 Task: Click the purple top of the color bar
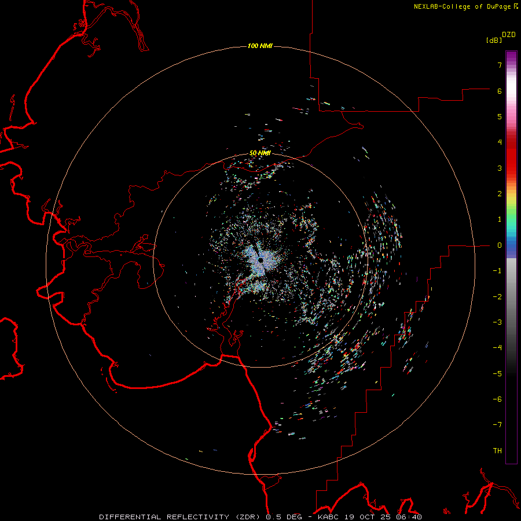[x=511, y=57]
